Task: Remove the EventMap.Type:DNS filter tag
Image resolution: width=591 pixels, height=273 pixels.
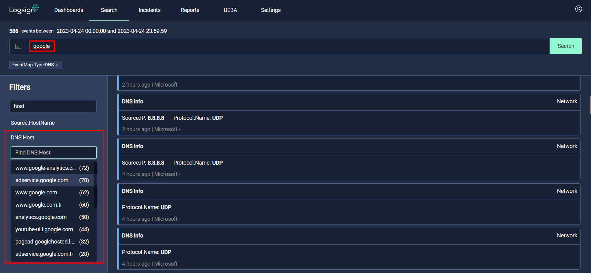Action: click(57, 65)
